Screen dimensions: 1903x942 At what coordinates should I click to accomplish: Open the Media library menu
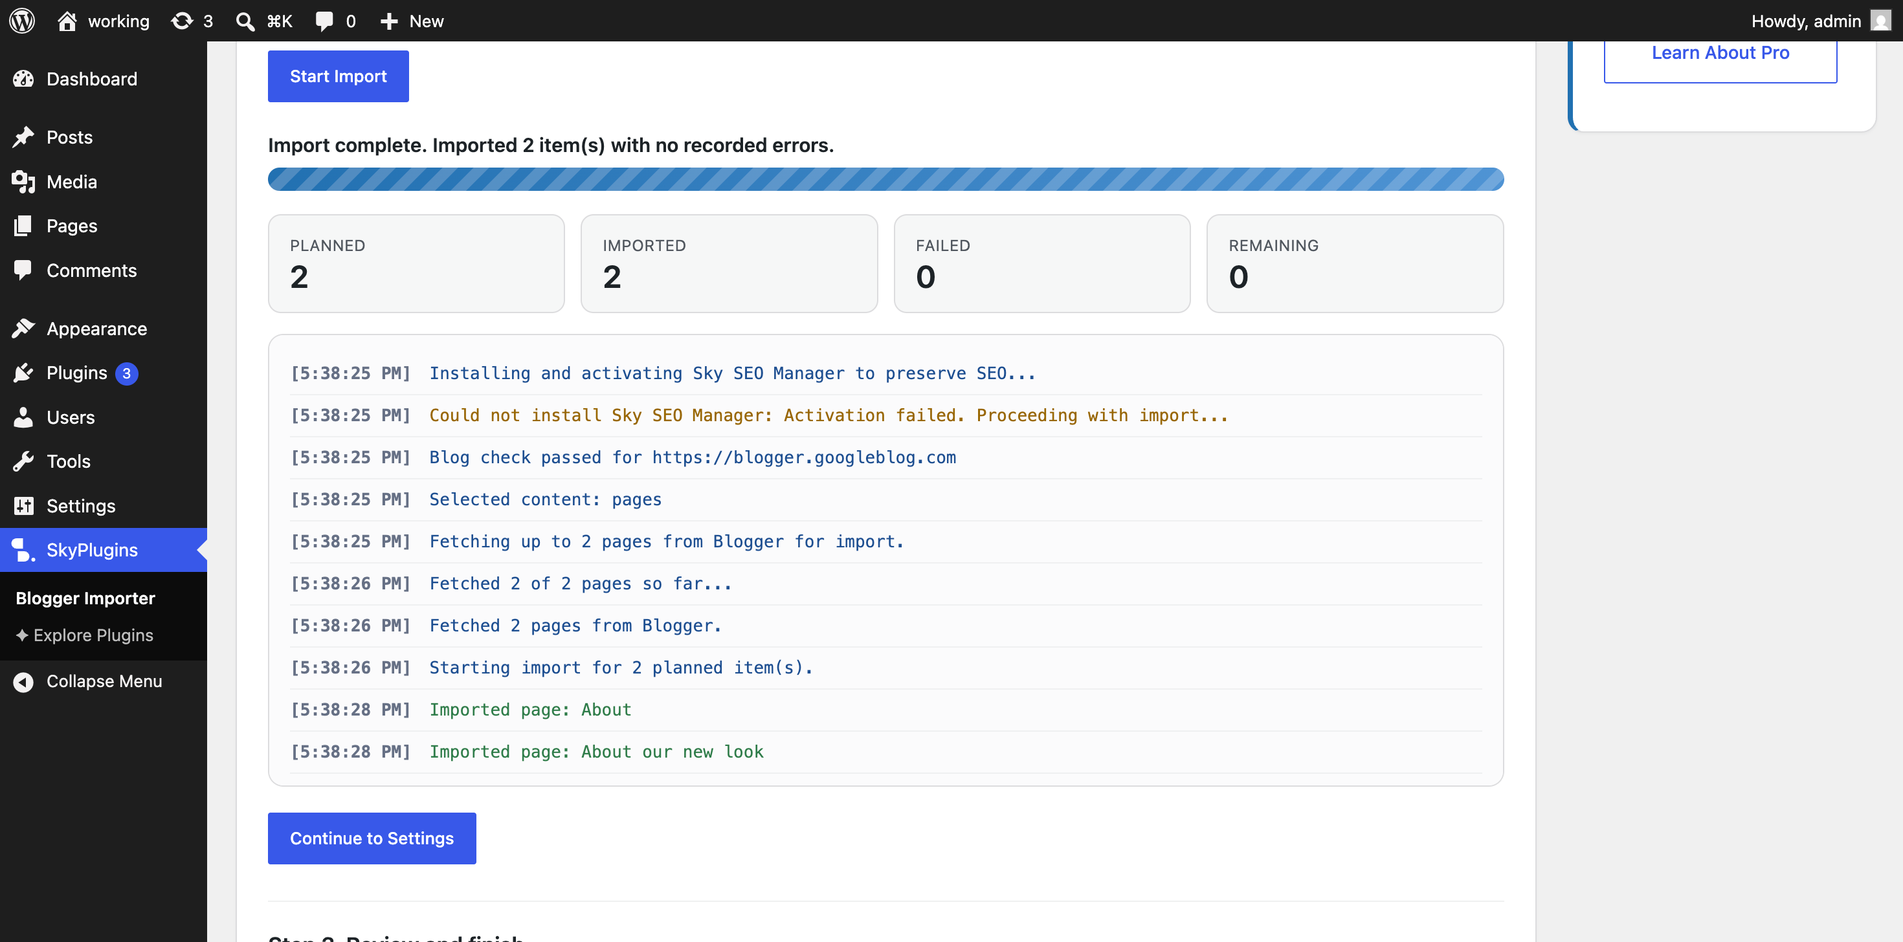[104, 182]
